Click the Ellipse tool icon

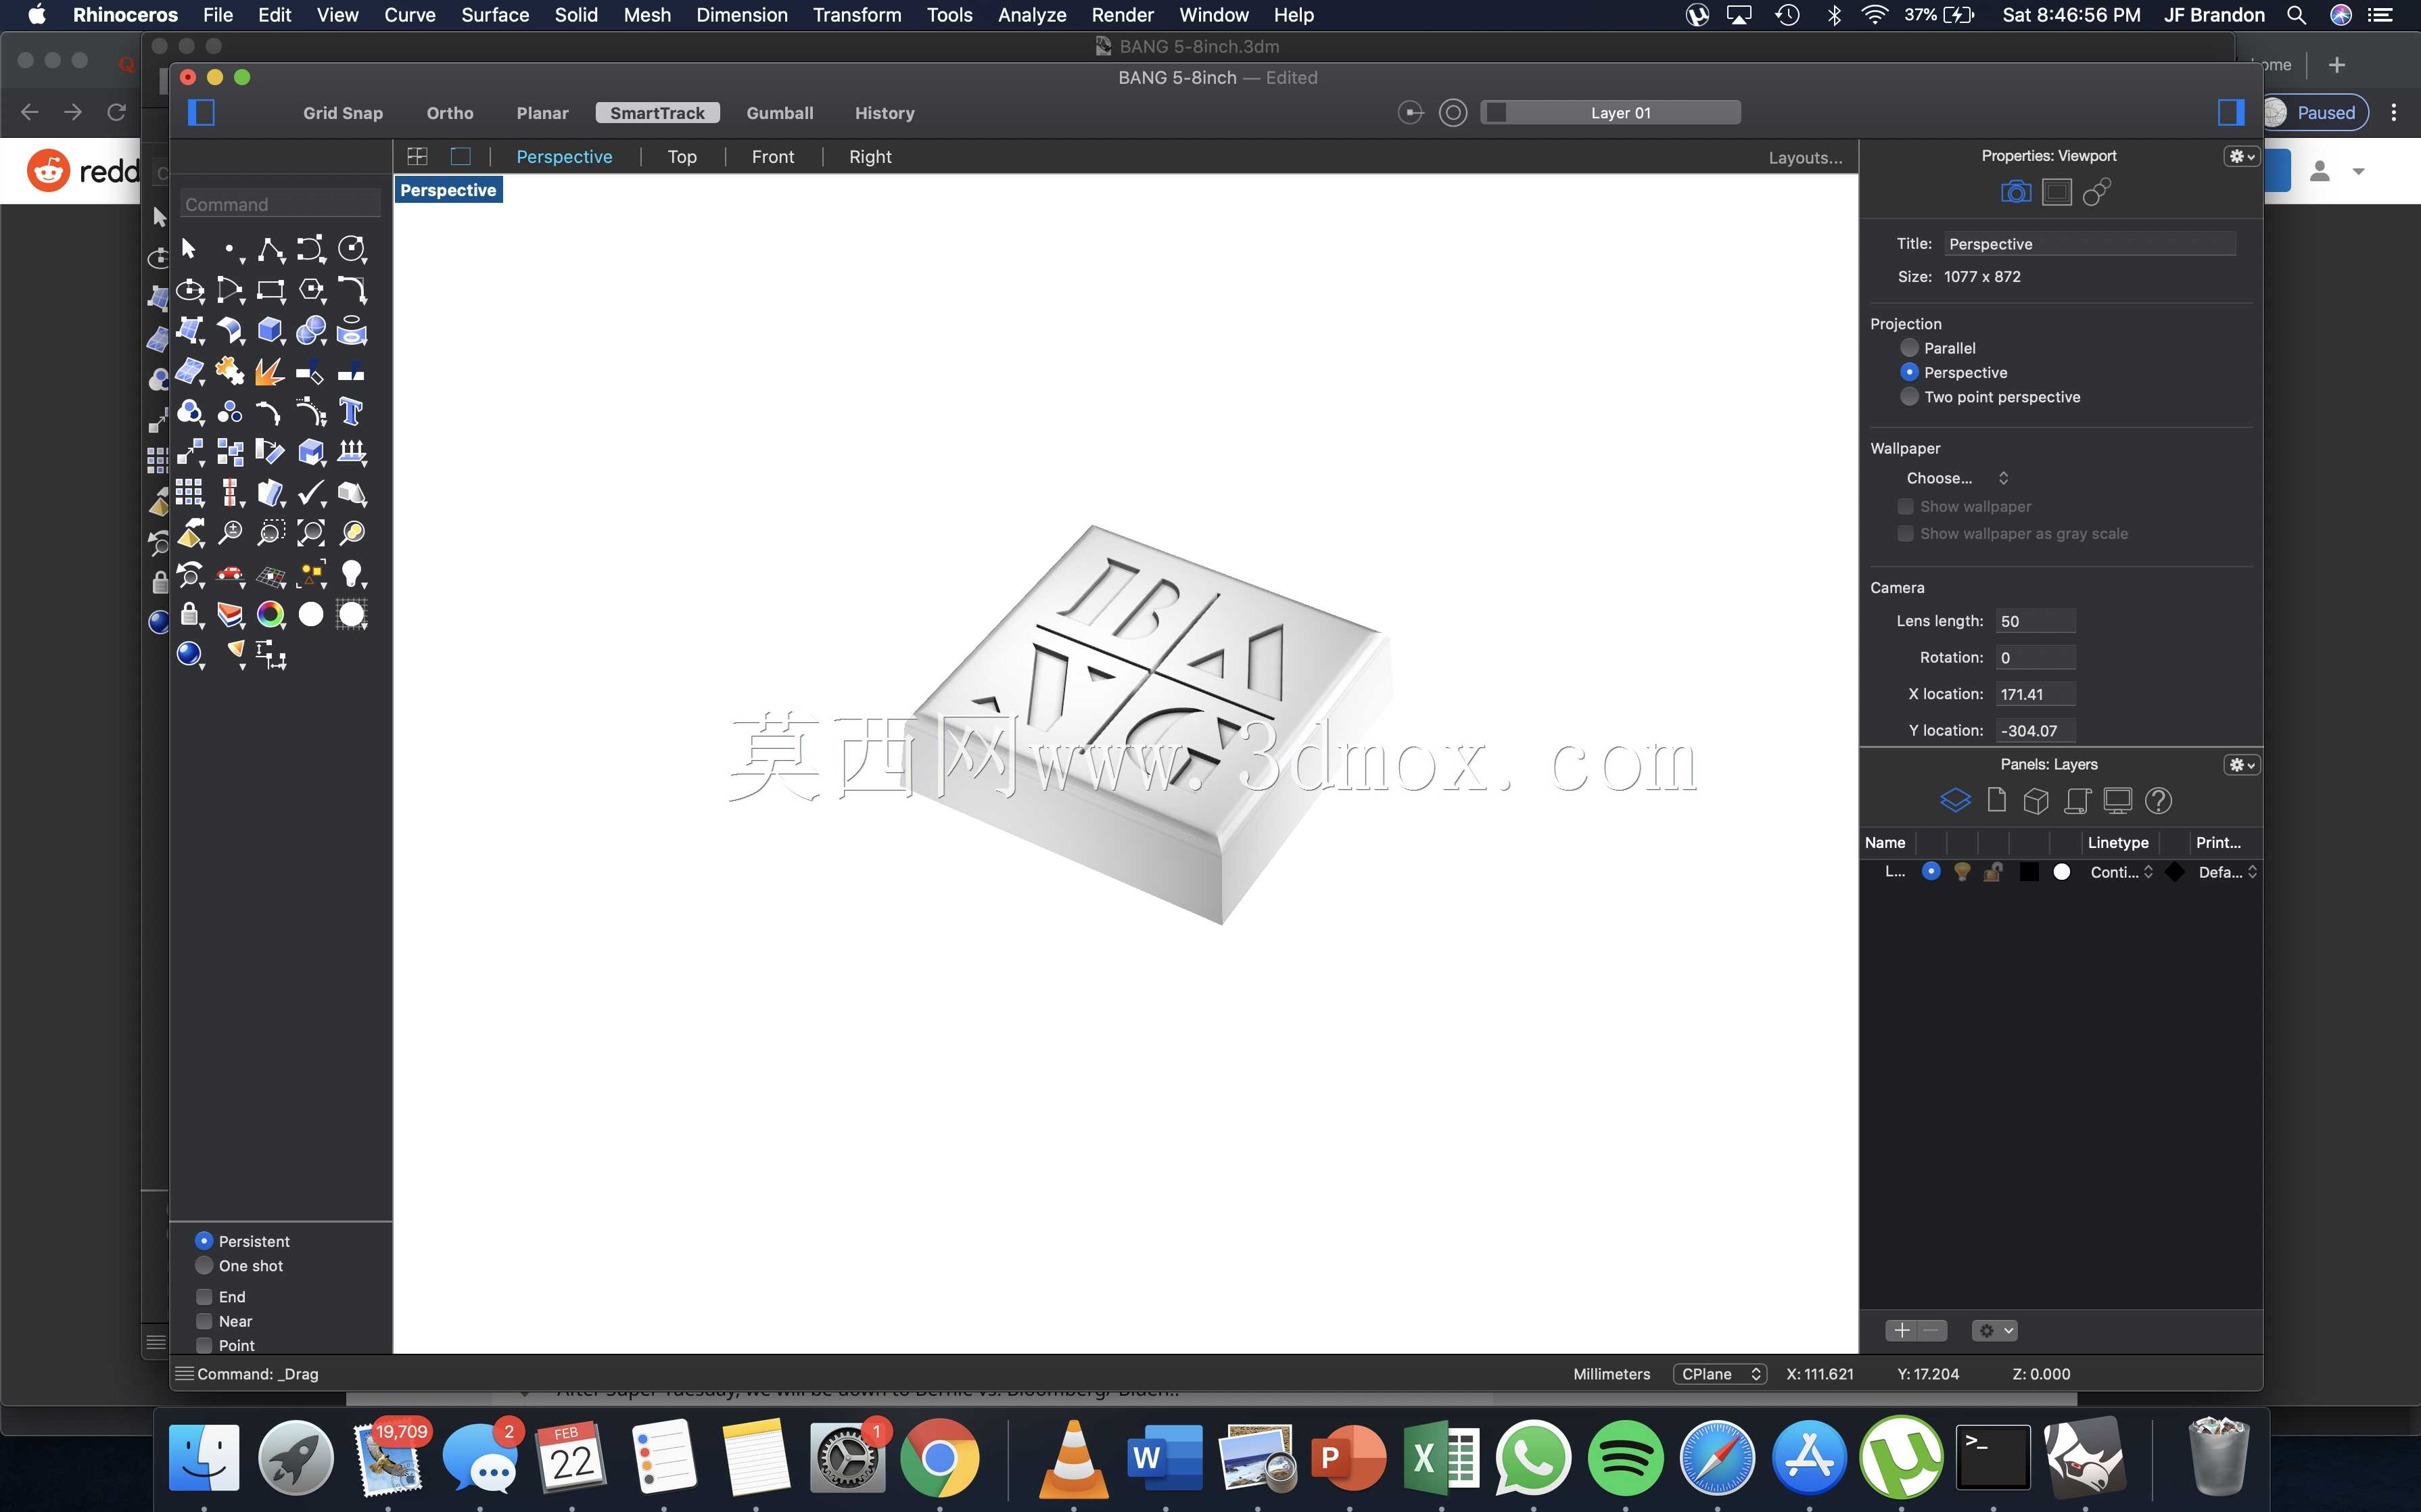190,290
